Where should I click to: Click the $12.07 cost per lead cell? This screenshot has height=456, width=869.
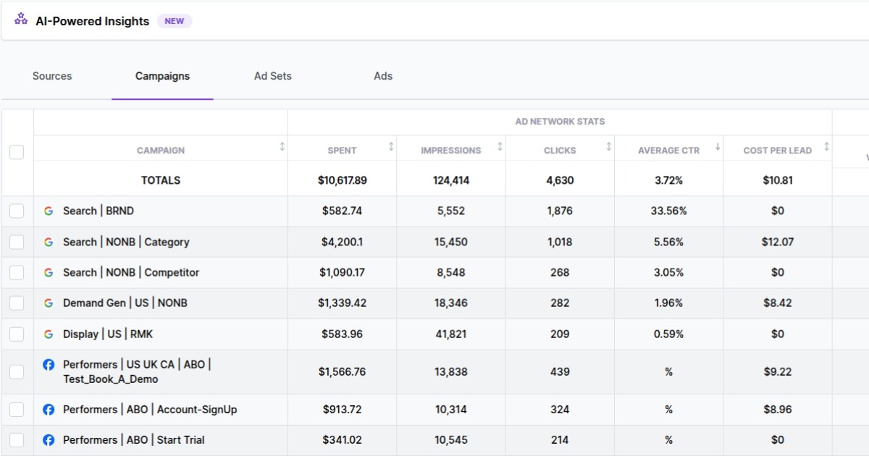777,242
